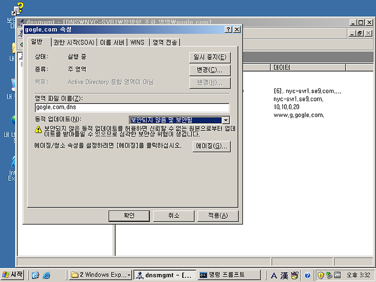The image size is (376, 282).
Task: Click the 에이징(G) button
Action: (x=211, y=146)
